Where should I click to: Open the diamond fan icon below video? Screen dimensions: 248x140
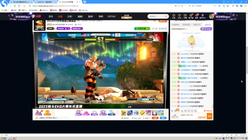(x=103, y=113)
